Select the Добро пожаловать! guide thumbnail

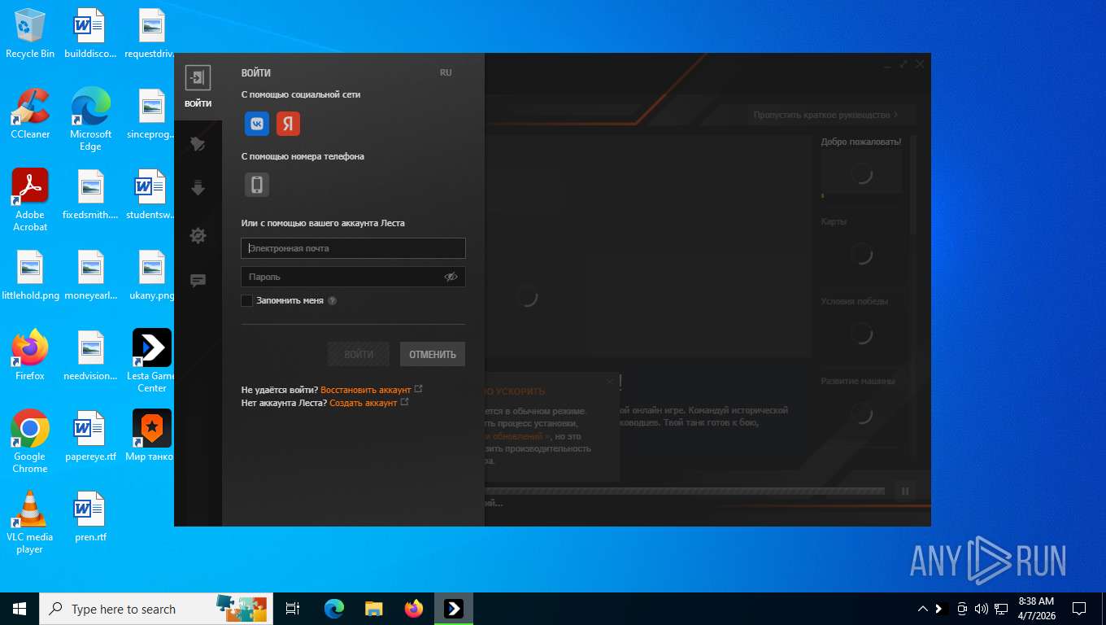(861, 173)
